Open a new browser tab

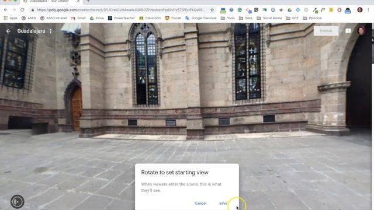(x=88, y=1)
